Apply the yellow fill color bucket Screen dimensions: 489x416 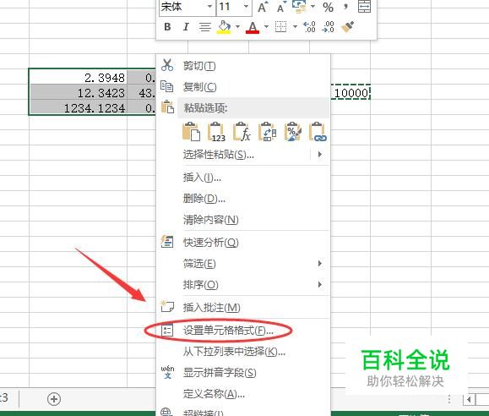pos(224,27)
